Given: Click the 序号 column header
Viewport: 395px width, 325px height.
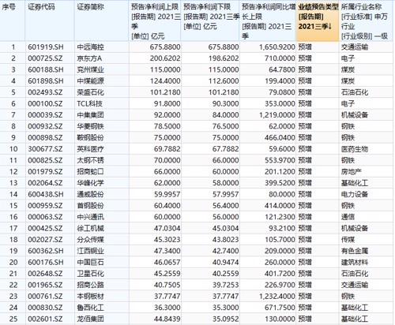Looking at the screenshot, I should 13,21.
